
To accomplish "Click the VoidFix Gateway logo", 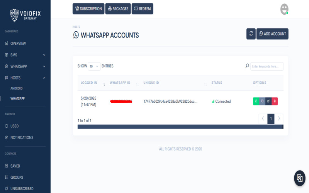I will pyautogui.click(x=25, y=15).
